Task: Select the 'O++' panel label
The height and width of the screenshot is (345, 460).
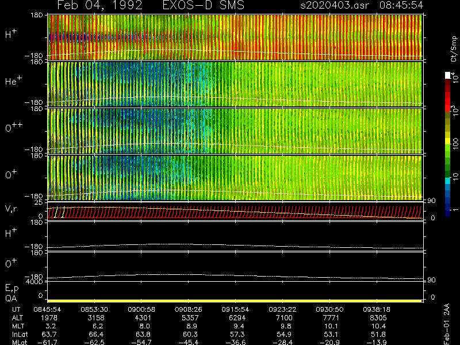Action: coord(13,127)
